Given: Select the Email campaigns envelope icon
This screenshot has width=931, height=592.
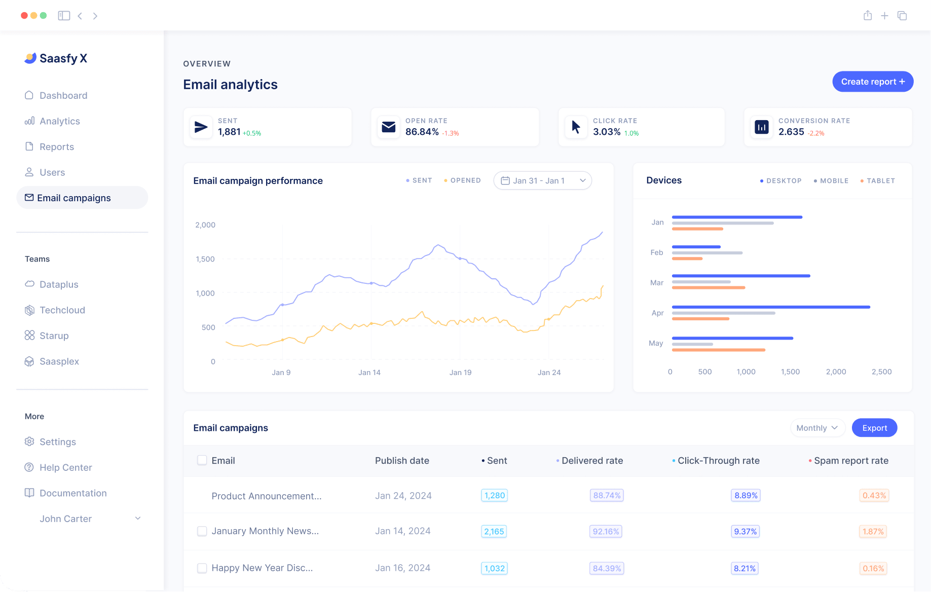Looking at the screenshot, I should (29, 198).
